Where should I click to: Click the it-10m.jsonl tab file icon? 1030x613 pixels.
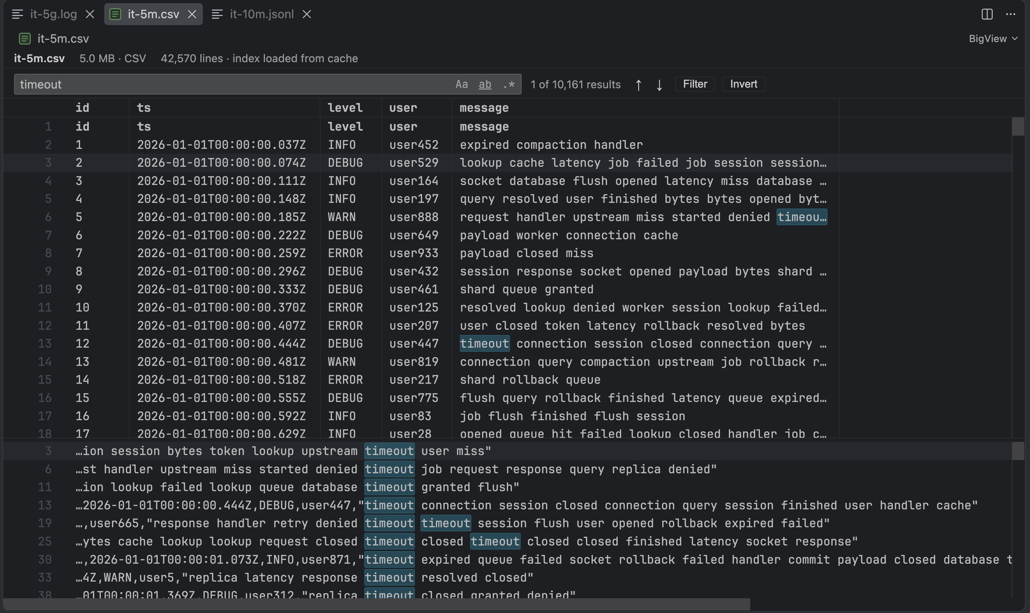pyautogui.click(x=217, y=14)
